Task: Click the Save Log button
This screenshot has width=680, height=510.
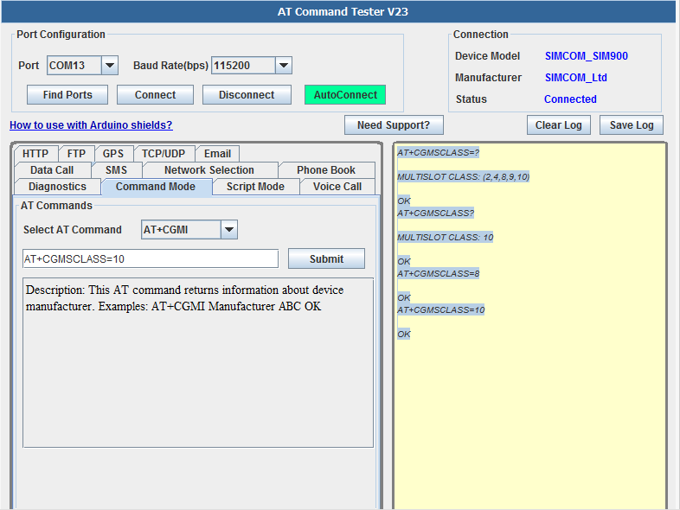Action: pyautogui.click(x=632, y=125)
